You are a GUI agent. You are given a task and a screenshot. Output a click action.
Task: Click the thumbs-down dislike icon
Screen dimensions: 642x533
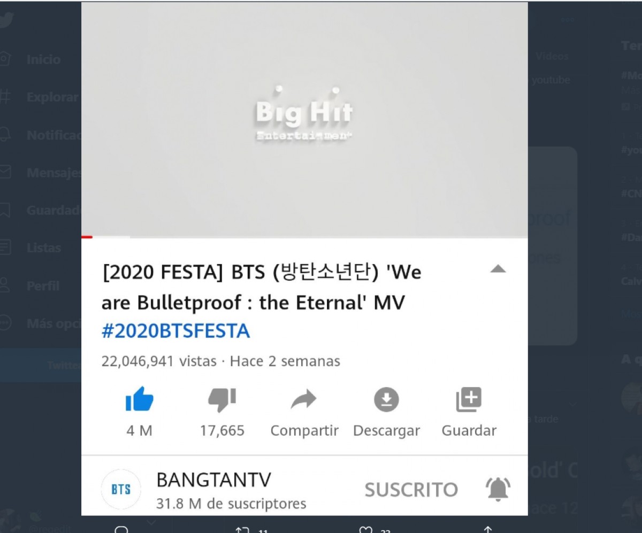[222, 400]
